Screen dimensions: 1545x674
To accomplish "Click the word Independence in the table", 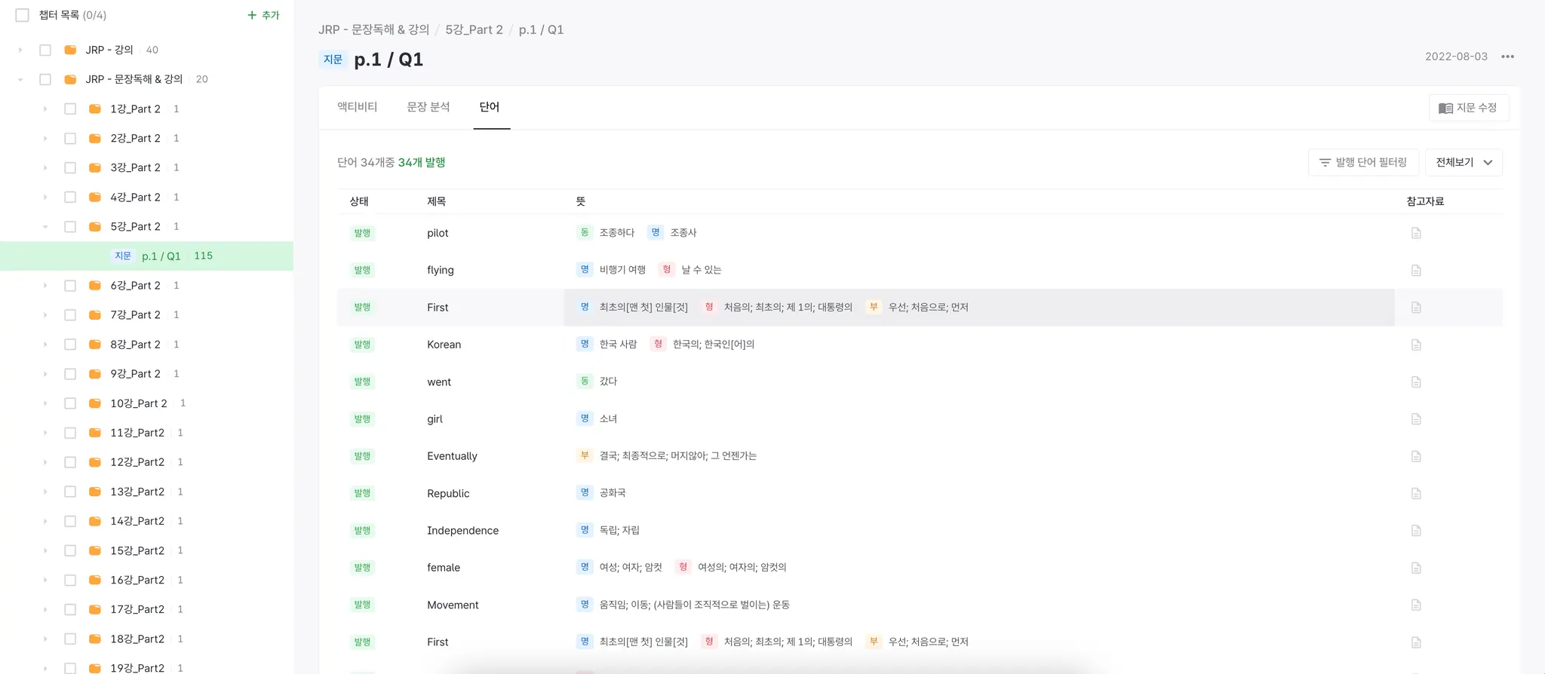I will tap(462, 531).
